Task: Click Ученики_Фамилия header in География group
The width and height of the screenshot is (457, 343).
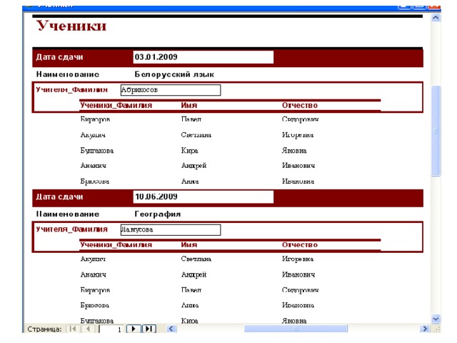Action: (x=116, y=244)
